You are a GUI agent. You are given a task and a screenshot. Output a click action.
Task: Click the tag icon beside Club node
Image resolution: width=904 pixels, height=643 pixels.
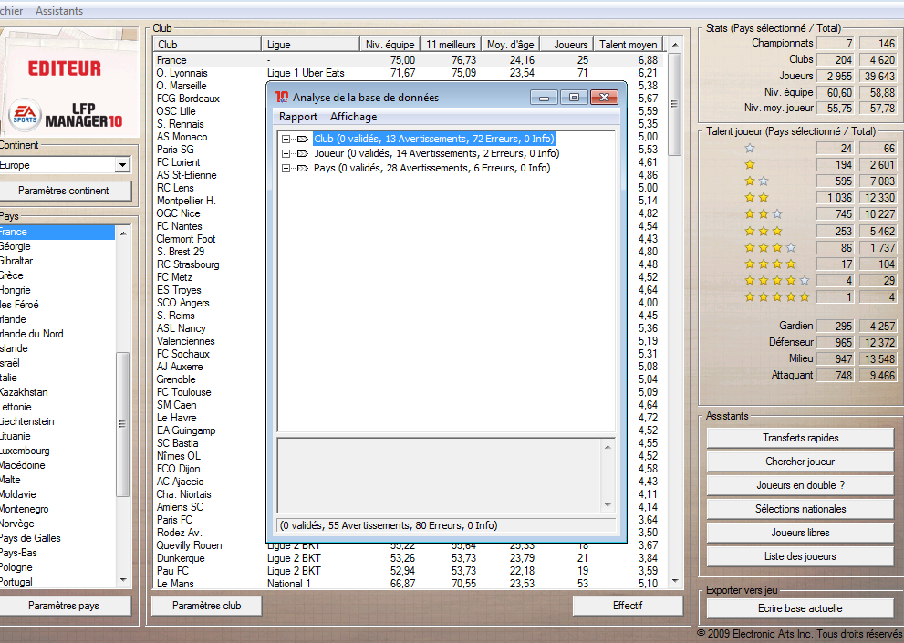point(302,139)
